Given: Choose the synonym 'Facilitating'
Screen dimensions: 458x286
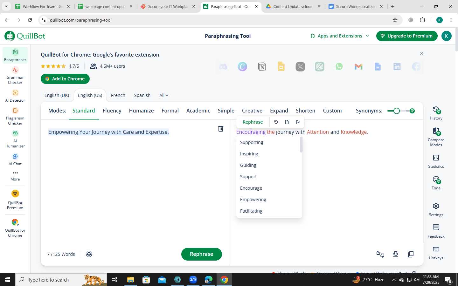Looking at the screenshot, I should click(x=251, y=211).
